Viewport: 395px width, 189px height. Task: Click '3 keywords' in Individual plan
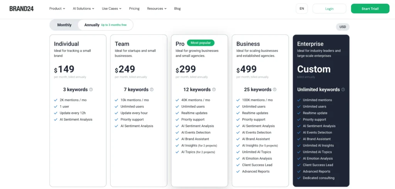click(75, 90)
